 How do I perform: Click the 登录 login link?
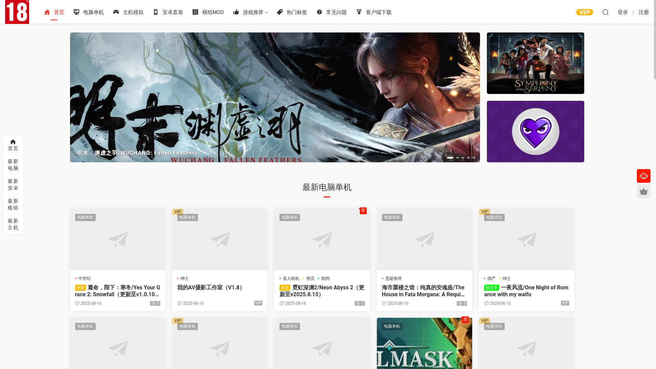[x=623, y=12]
